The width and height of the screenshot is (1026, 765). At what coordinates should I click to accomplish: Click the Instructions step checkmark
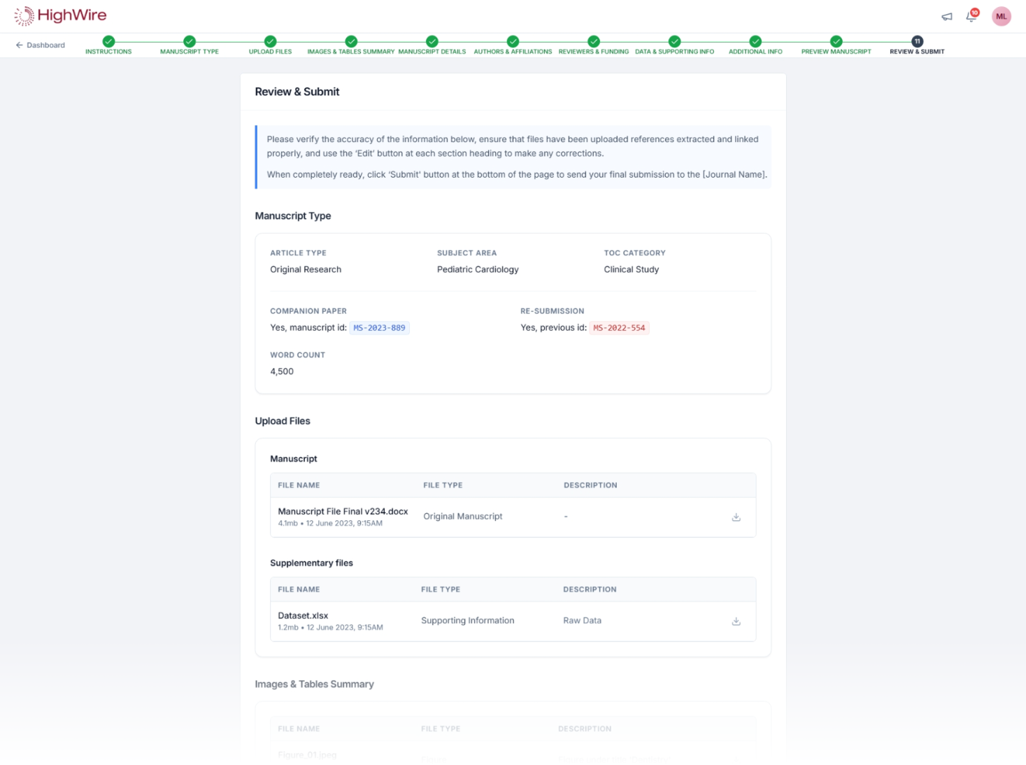108,41
